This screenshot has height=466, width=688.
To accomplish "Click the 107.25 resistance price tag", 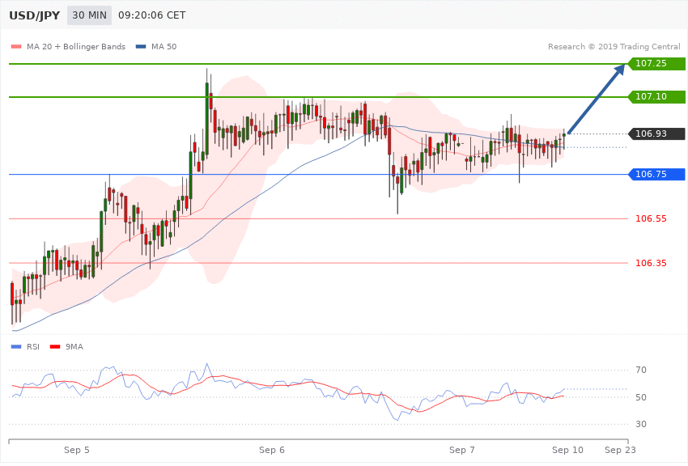I will [x=656, y=64].
